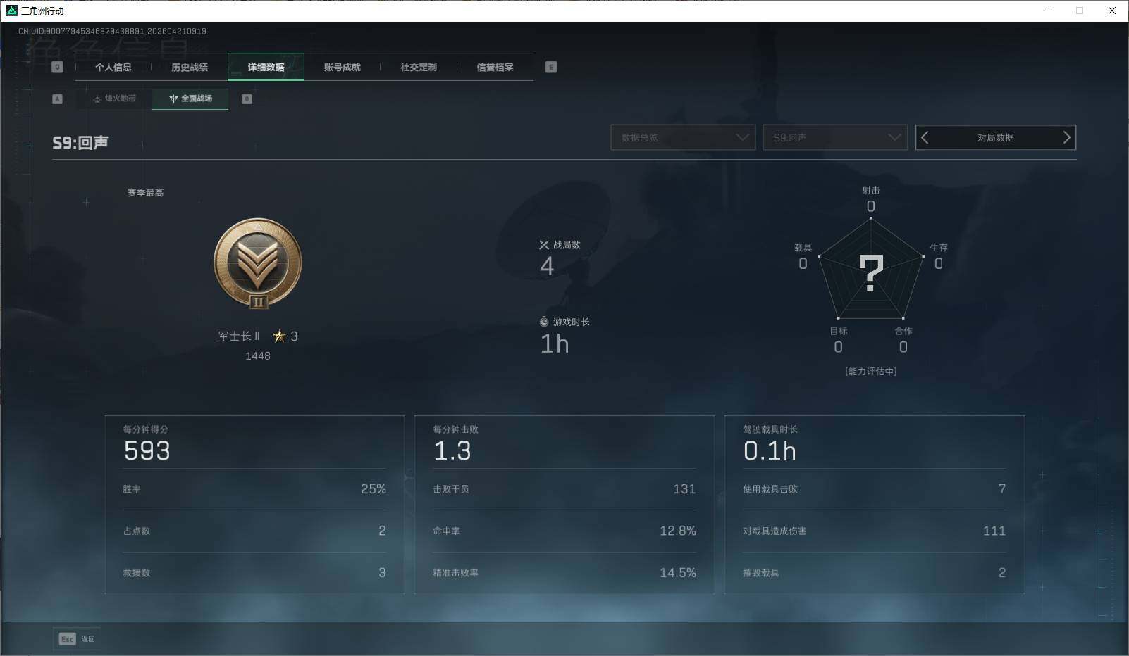Click the 胜率 25% row
The height and width of the screenshot is (656, 1129).
click(254, 489)
